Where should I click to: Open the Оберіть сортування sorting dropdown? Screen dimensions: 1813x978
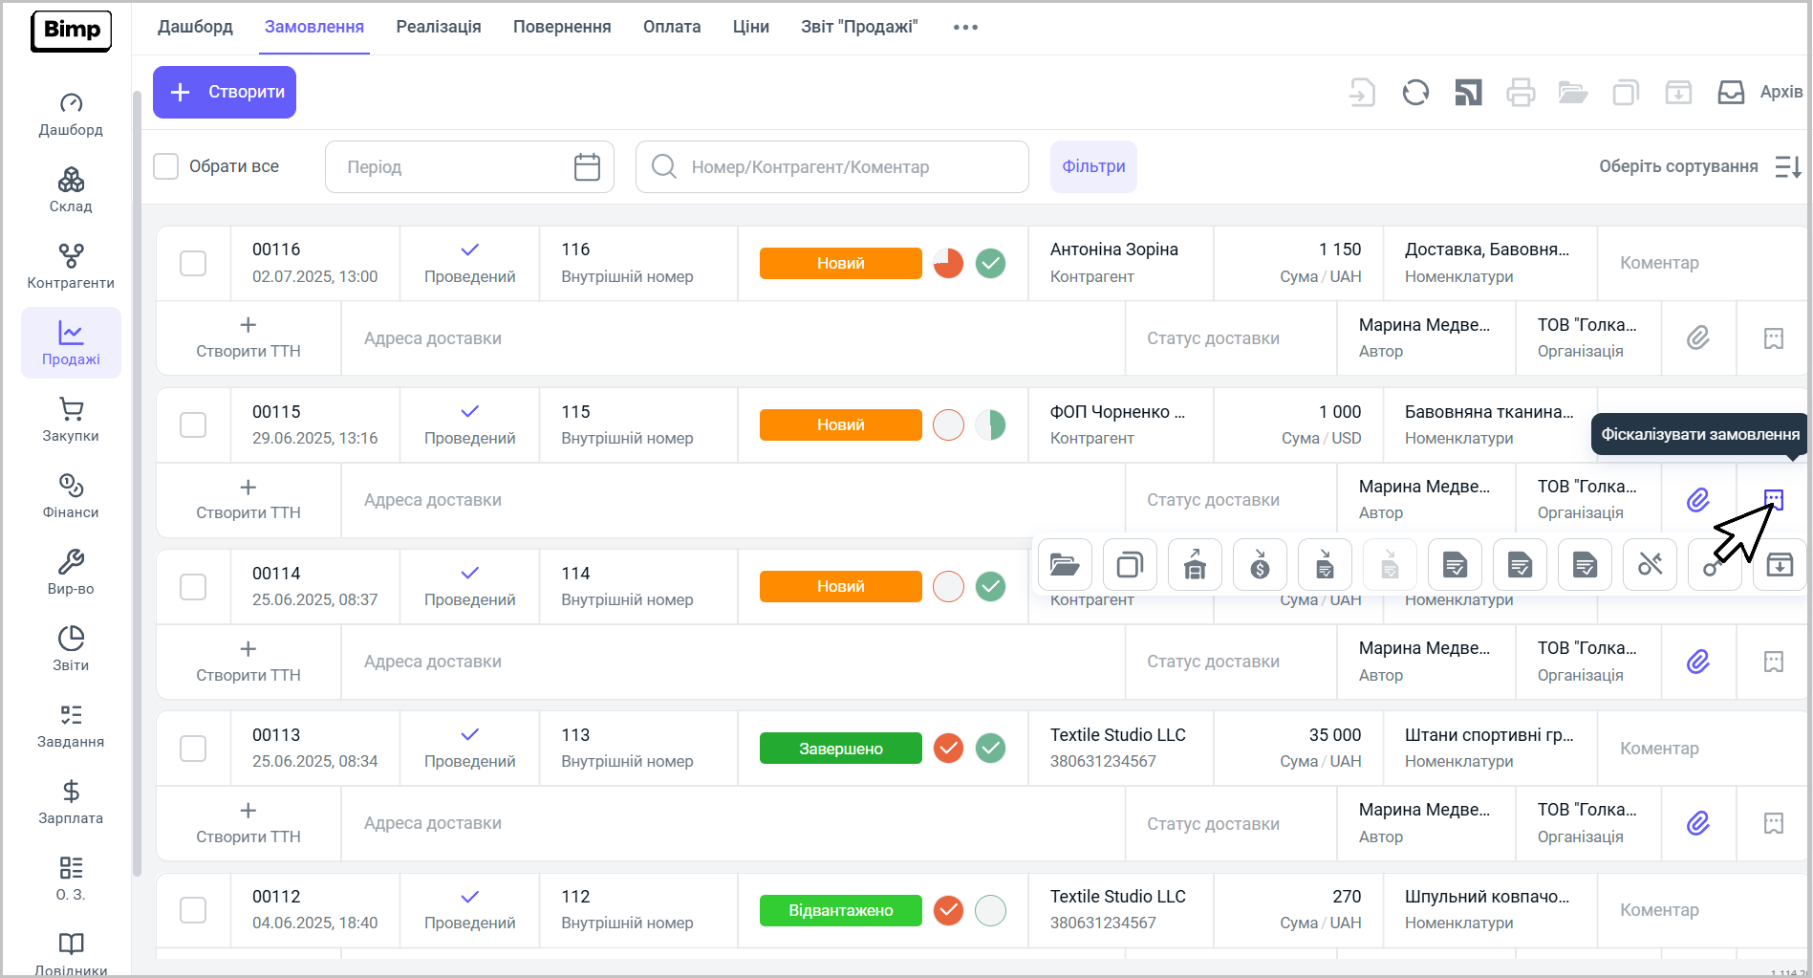pyautogui.click(x=1699, y=166)
